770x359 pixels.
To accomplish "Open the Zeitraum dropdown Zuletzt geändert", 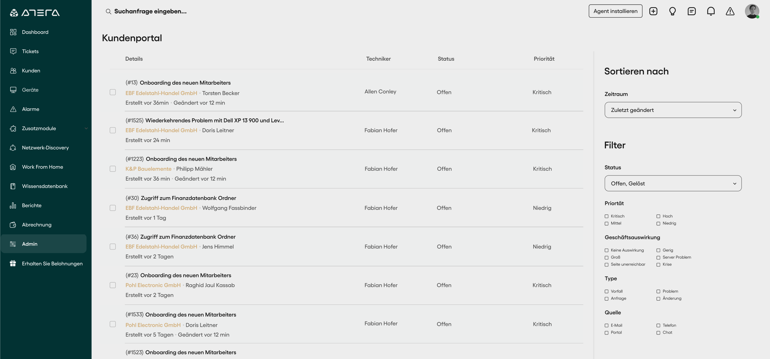I will point(673,110).
